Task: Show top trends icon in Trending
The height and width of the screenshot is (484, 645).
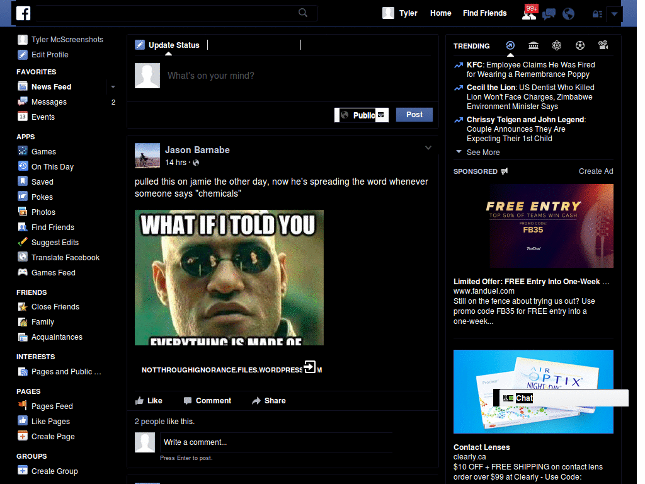Action: point(510,45)
